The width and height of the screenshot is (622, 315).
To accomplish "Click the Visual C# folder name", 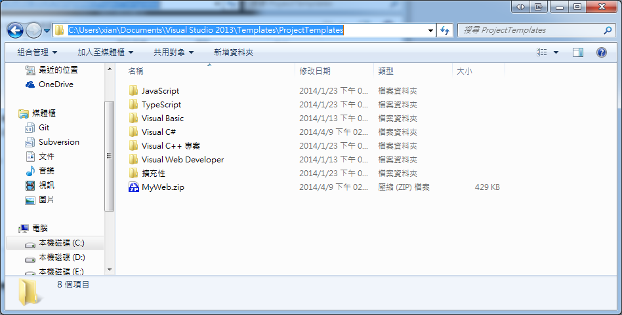I will coord(159,132).
